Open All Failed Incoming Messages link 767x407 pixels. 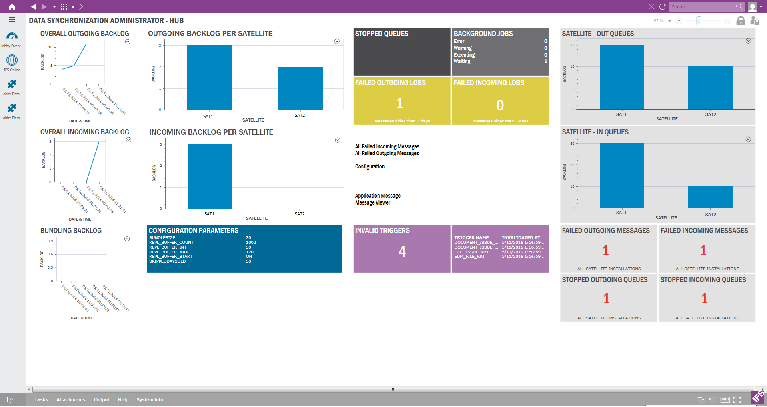click(x=387, y=147)
